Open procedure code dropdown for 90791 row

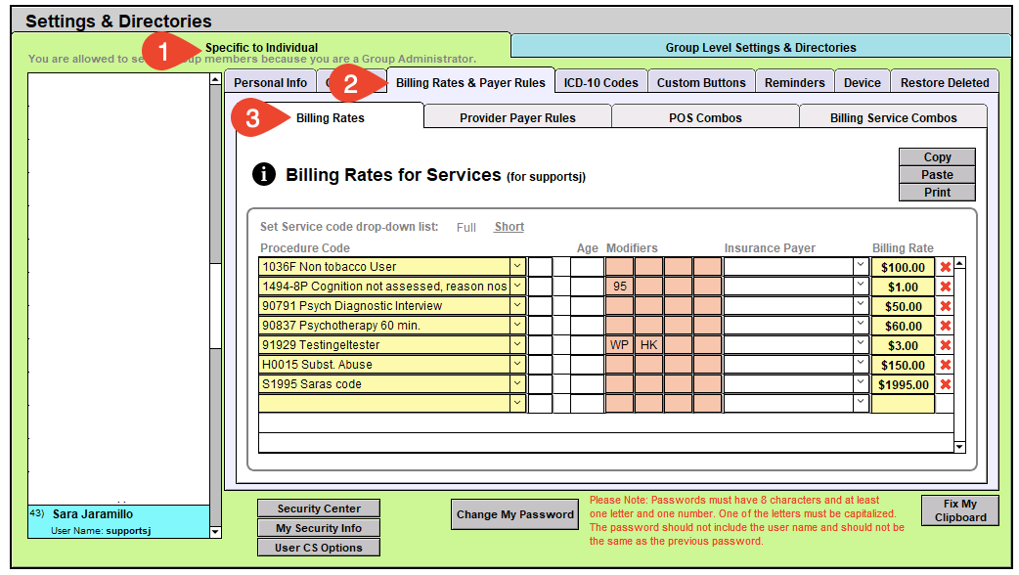click(x=516, y=306)
